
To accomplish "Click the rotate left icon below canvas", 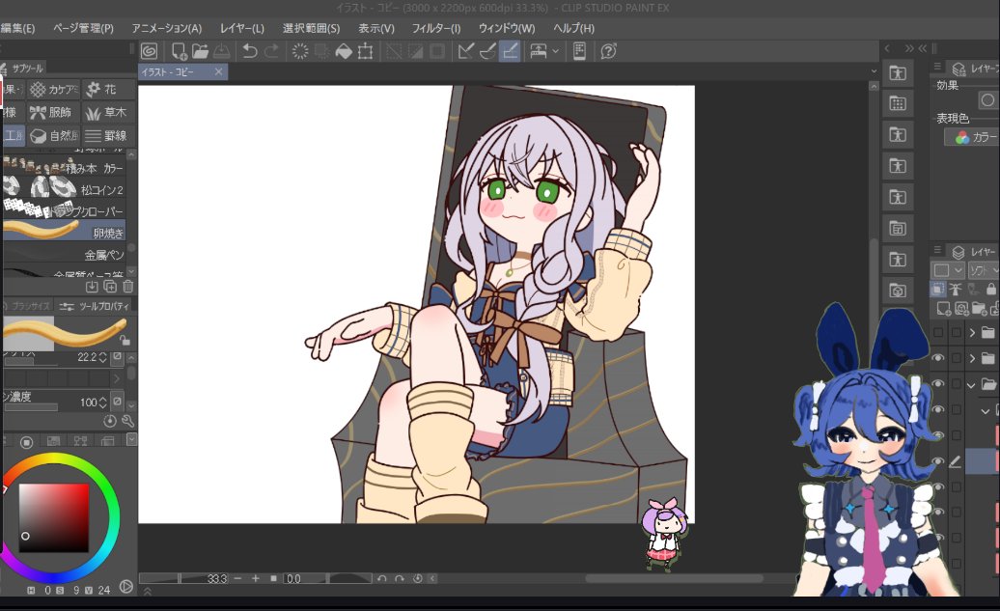I will tap(381, 578).
